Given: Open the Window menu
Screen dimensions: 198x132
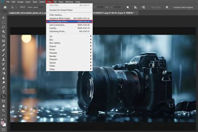Looking at the screenshot, I should click(69, 2).
